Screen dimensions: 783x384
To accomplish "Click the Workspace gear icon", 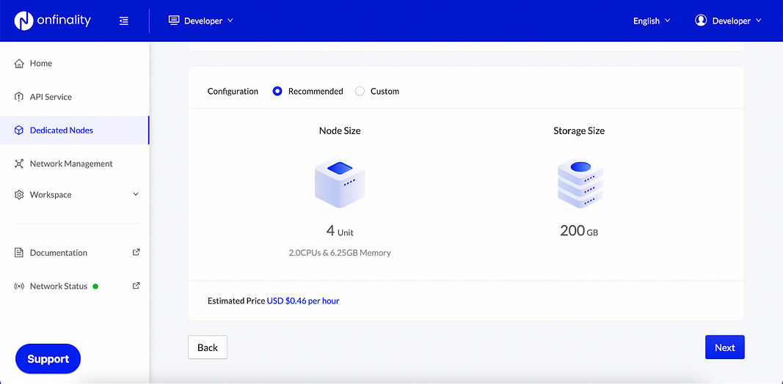I will tap(19, 194).
